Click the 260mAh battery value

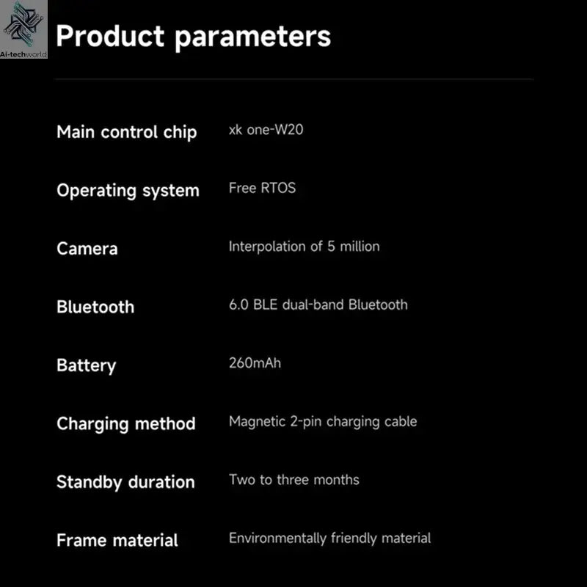click(x=255, y=362)
